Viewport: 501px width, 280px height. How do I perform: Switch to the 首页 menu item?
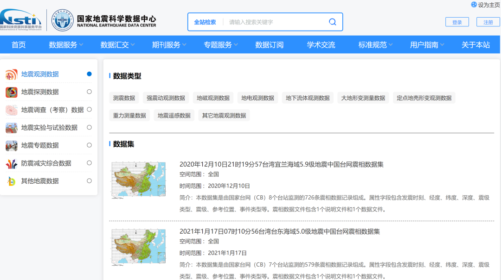[19, 44]
